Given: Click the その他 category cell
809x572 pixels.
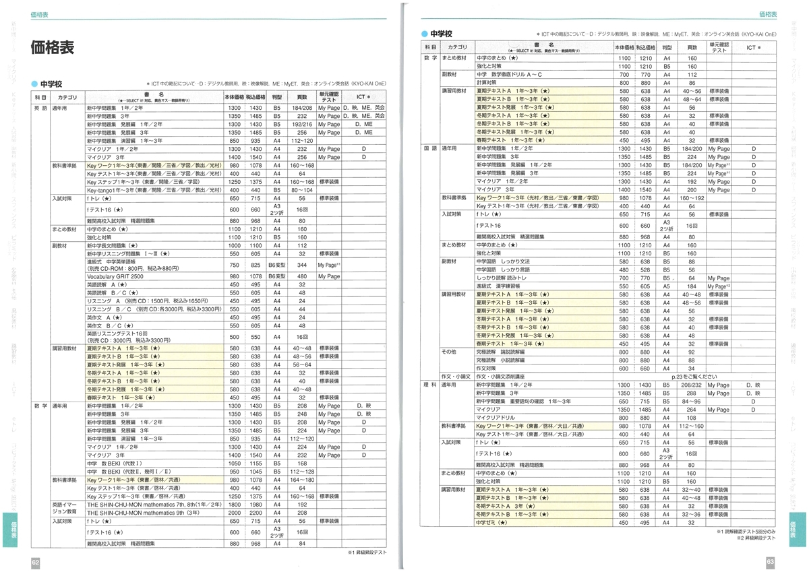Looking at the screenshot, I should (449, 352).
